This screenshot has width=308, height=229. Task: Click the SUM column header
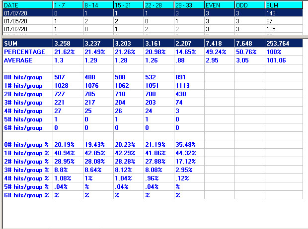284,5
